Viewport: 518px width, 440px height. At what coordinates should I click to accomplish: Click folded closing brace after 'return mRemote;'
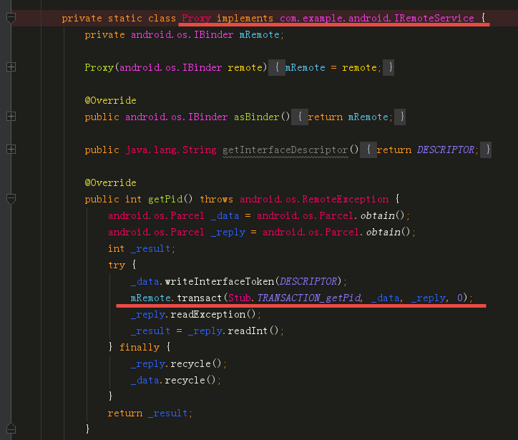pyautogui.click(x=401, y=117)
